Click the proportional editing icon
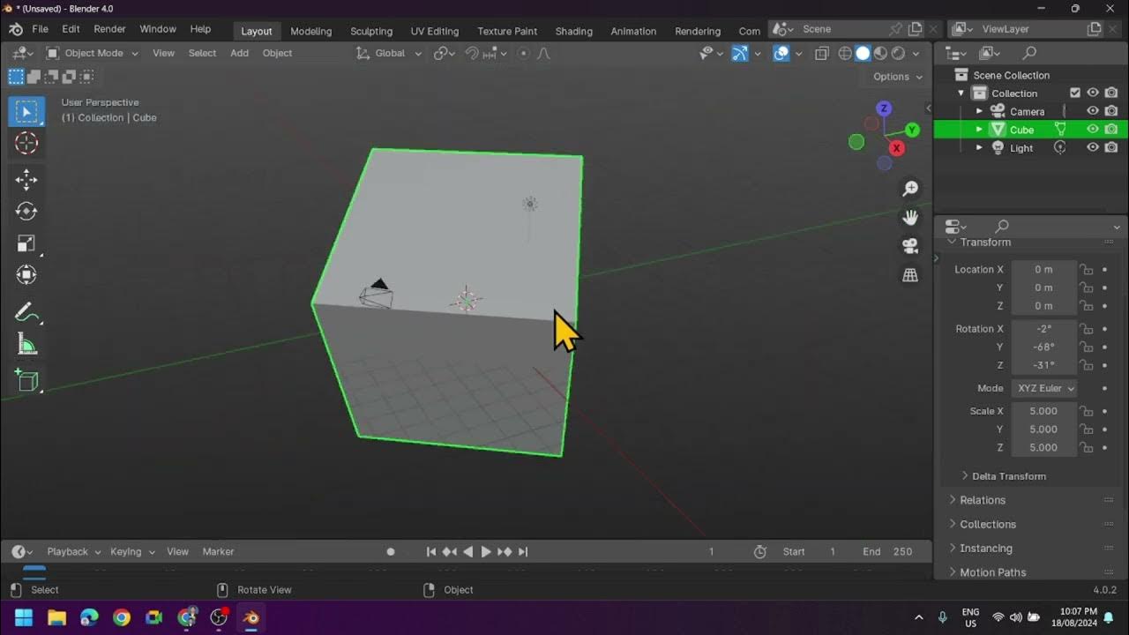This screenshot has height=635, width=1129. (x=523, y=53)
